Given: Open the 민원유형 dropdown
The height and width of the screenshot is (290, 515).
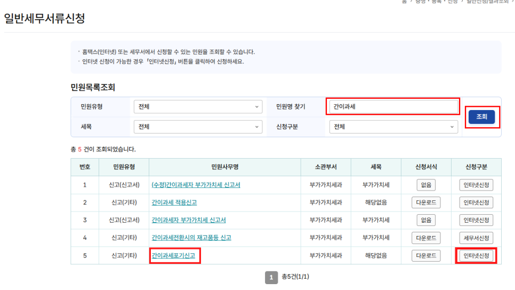Looking at the screenshot, I should point(198,107).
